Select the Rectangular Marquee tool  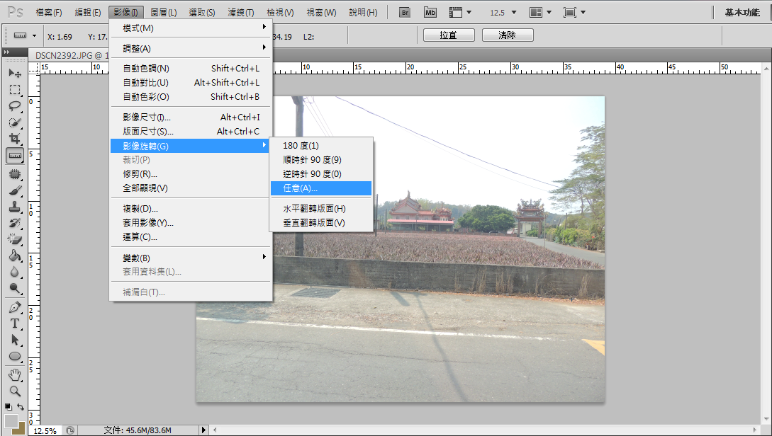[15, 90]
